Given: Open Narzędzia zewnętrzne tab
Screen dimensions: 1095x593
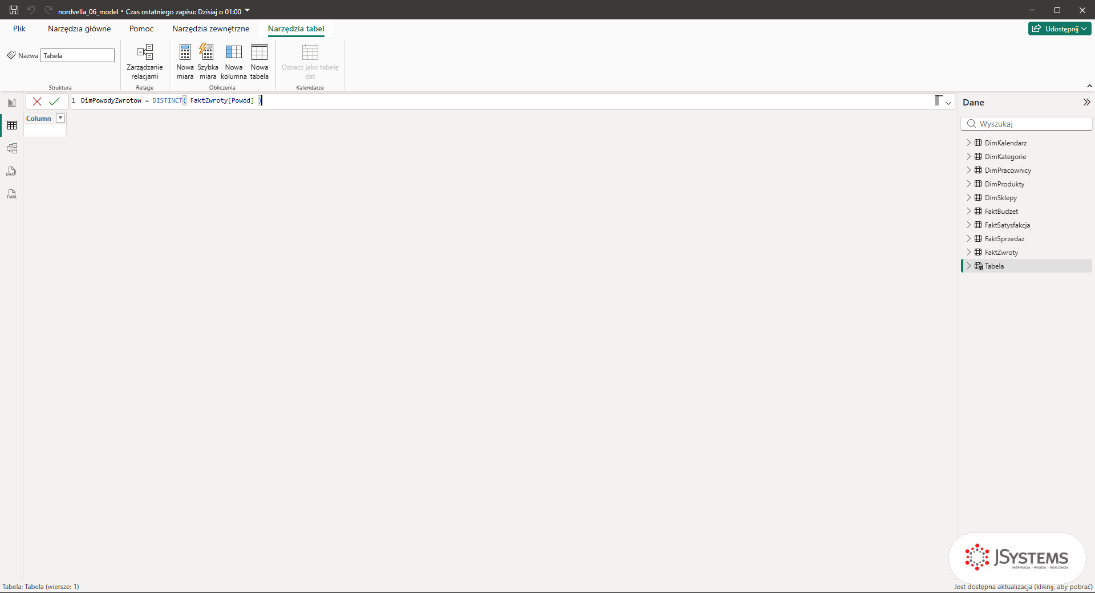Looking at the screenshot, I should point(210,29).
